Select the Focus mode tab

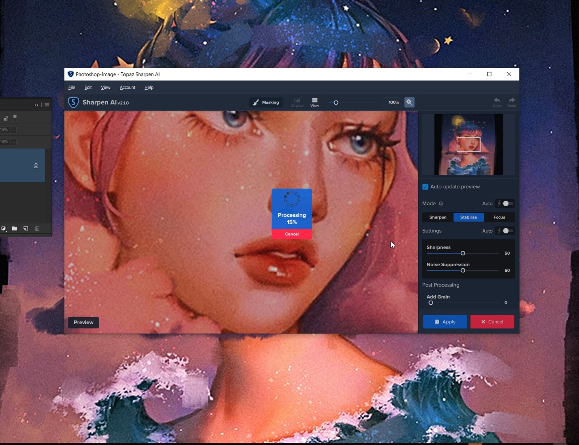(x=499, y=217)
